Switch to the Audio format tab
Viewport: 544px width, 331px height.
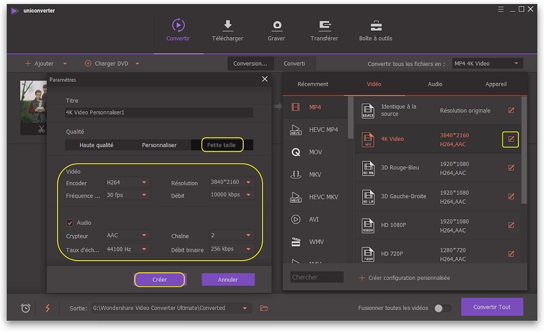click(435, 84)
